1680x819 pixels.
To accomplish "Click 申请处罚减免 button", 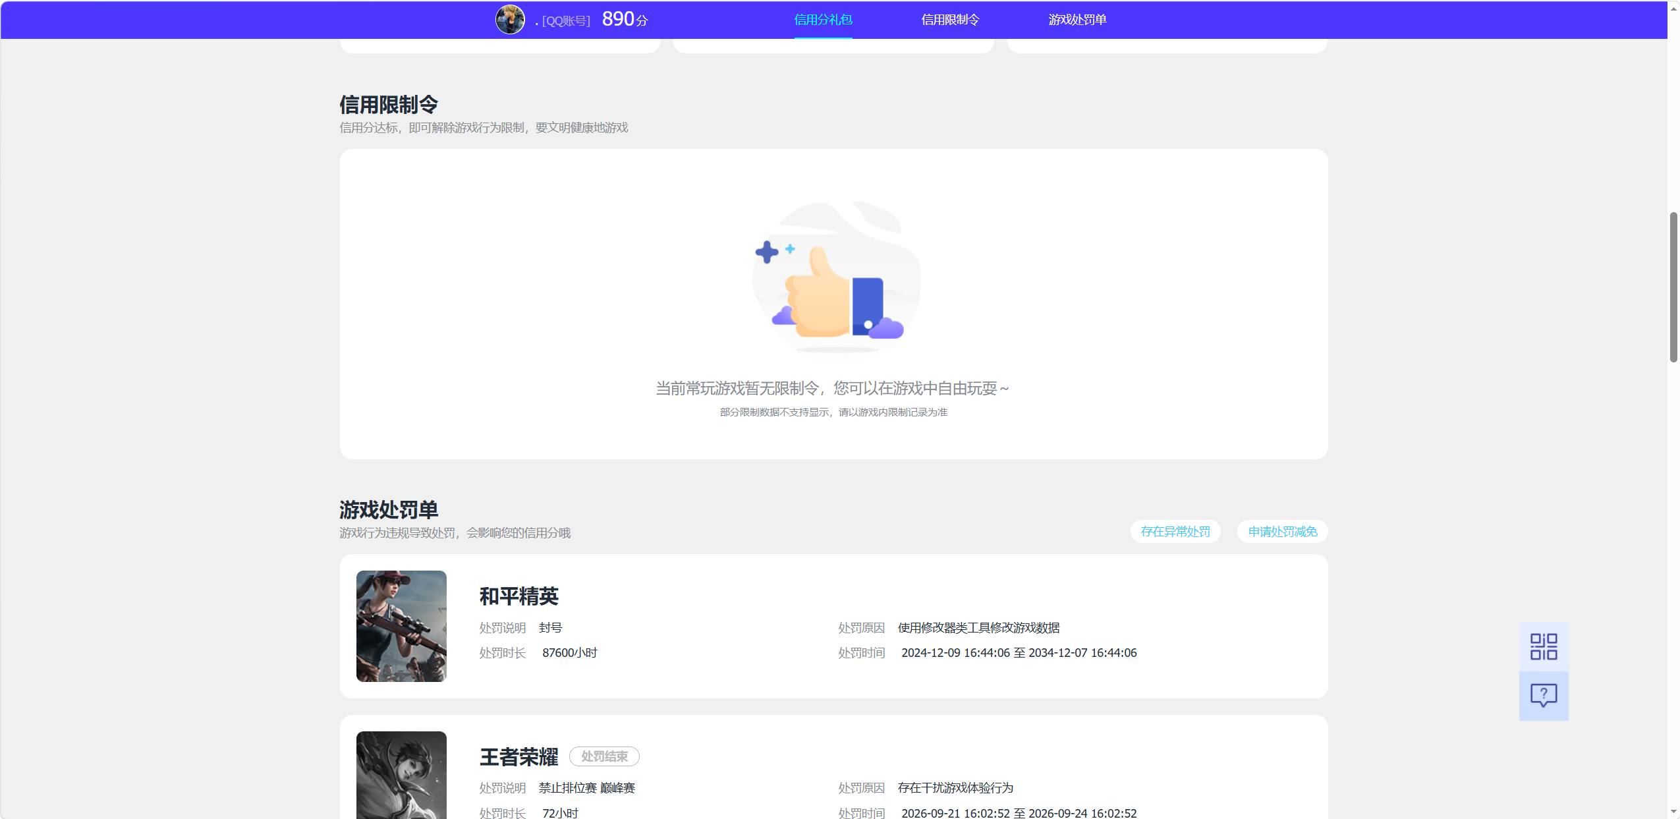I will pyautogui.click(x=1282, y=532).
